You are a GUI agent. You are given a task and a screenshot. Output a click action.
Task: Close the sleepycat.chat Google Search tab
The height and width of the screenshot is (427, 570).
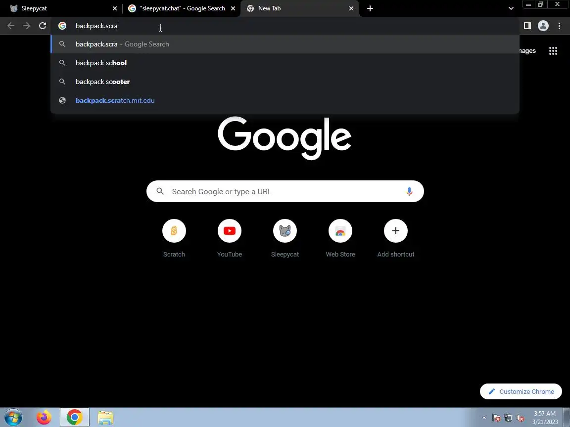point(233,8)
